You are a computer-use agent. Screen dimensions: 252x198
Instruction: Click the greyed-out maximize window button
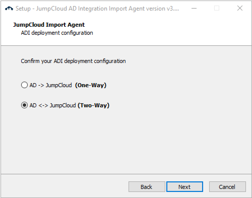pyautogui.click(x=217, y=8)
